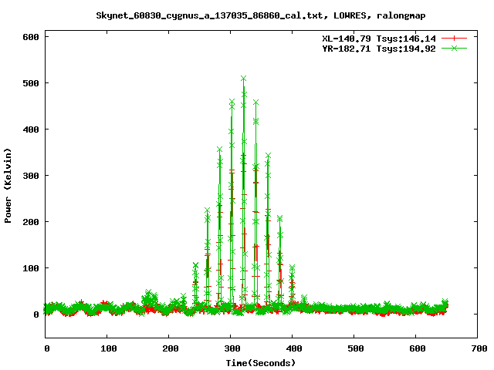
Task: Click the x-axis tick label 600
Action: click(417, 348)
